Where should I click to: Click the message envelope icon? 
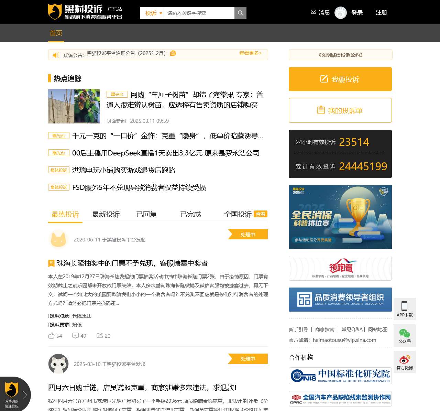313,12
